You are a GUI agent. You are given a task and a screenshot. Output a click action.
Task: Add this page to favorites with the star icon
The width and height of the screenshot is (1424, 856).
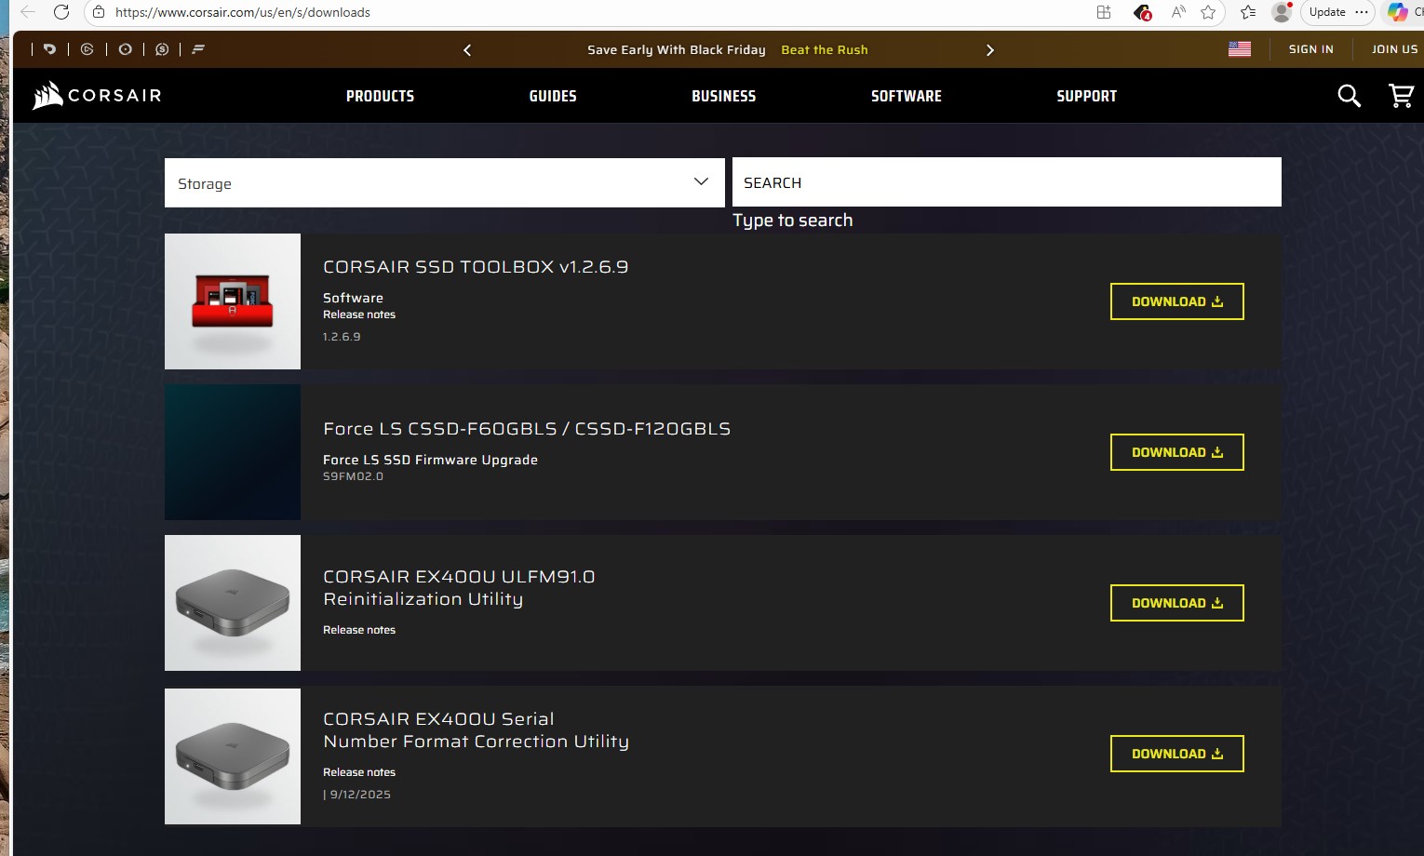(x=1208, y=12)
